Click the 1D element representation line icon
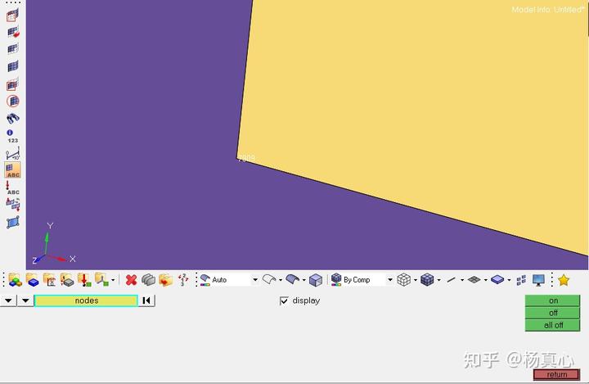The width and height of the screenshot is (589, 384). [x=452, y=280]
